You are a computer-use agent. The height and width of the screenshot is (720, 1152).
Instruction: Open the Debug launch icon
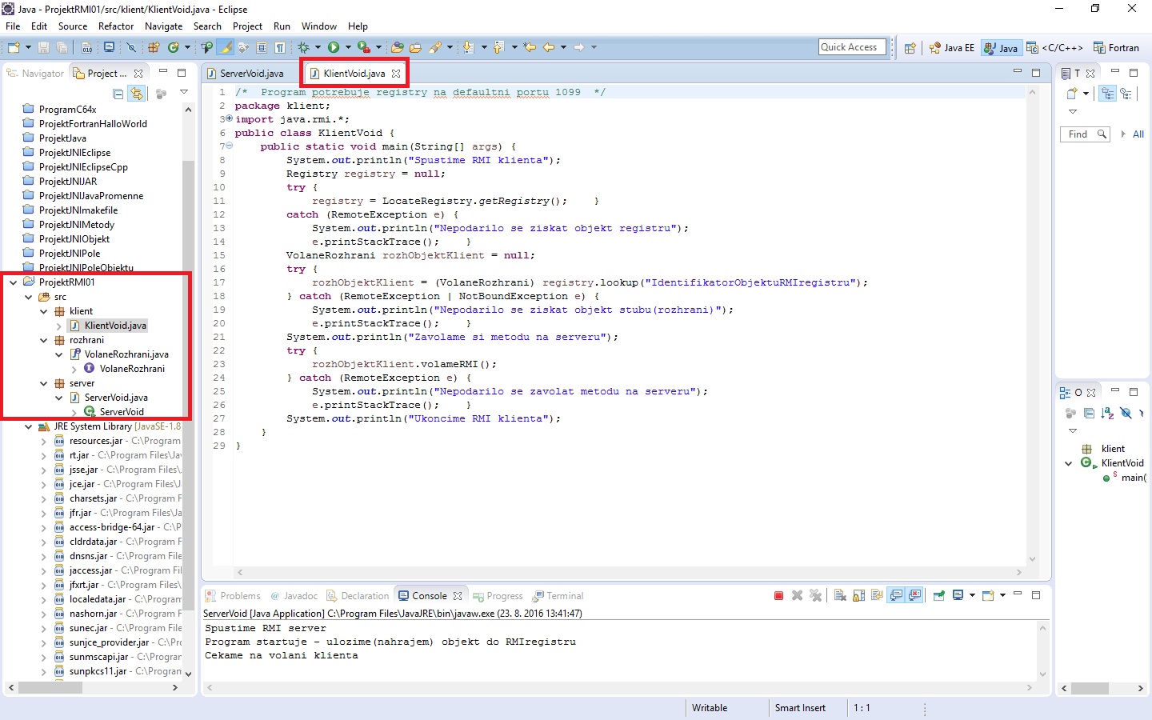tap(304, 47)
